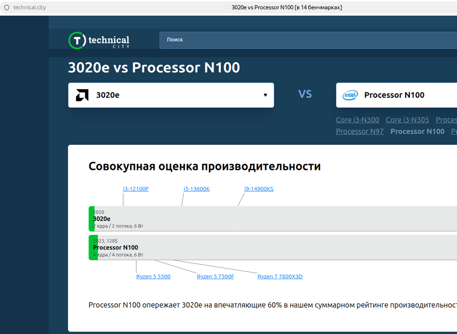The width and height of the screenshot is (457, 334).
Task: Click the '2023, 128$' text
Action: [x=105, y=241]
